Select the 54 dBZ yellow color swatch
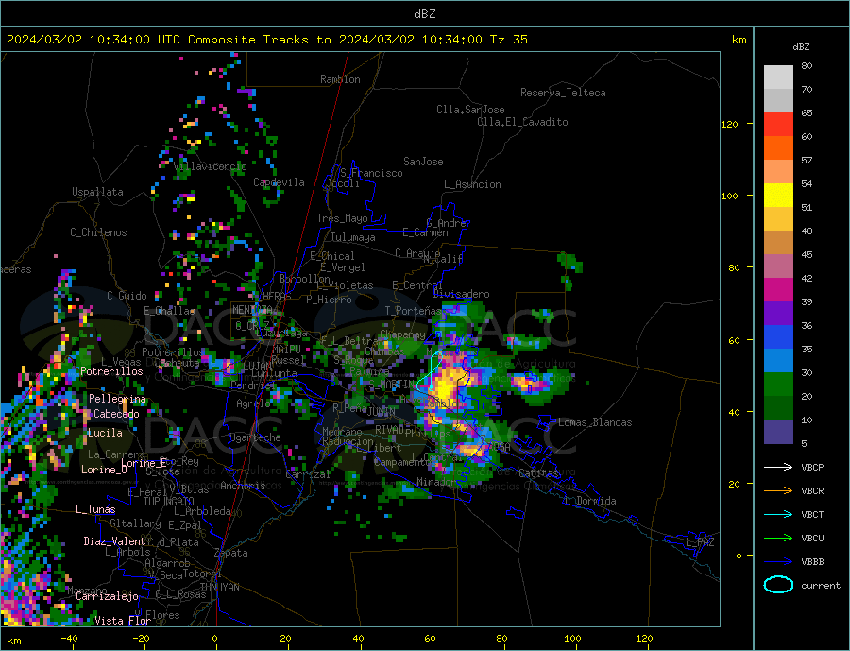The width and height of the screenshot is (850, 651). point(778,196)
